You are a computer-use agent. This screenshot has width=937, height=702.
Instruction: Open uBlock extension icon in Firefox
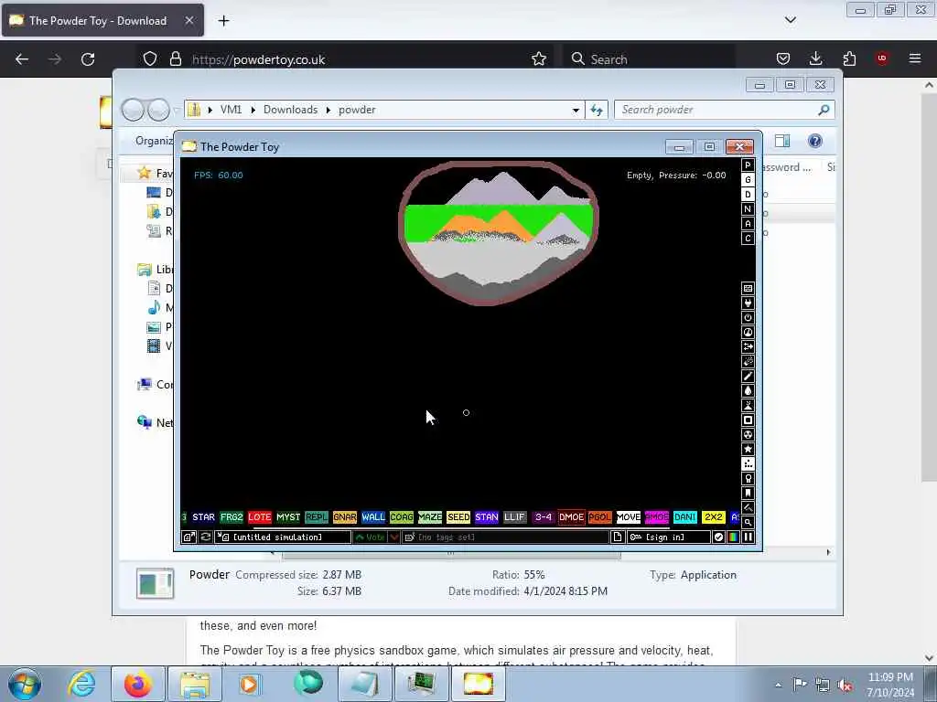(x=881, y=58)
